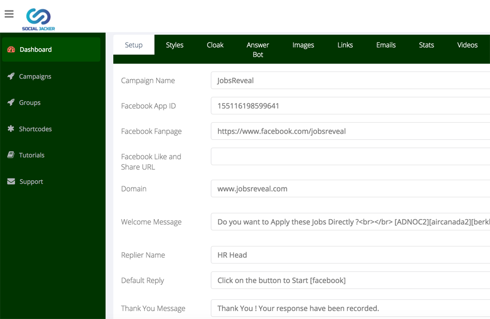This screenshot has height=319, width=490.
Task: Click the Welcome Message label
Action: [x=151, y=222]
